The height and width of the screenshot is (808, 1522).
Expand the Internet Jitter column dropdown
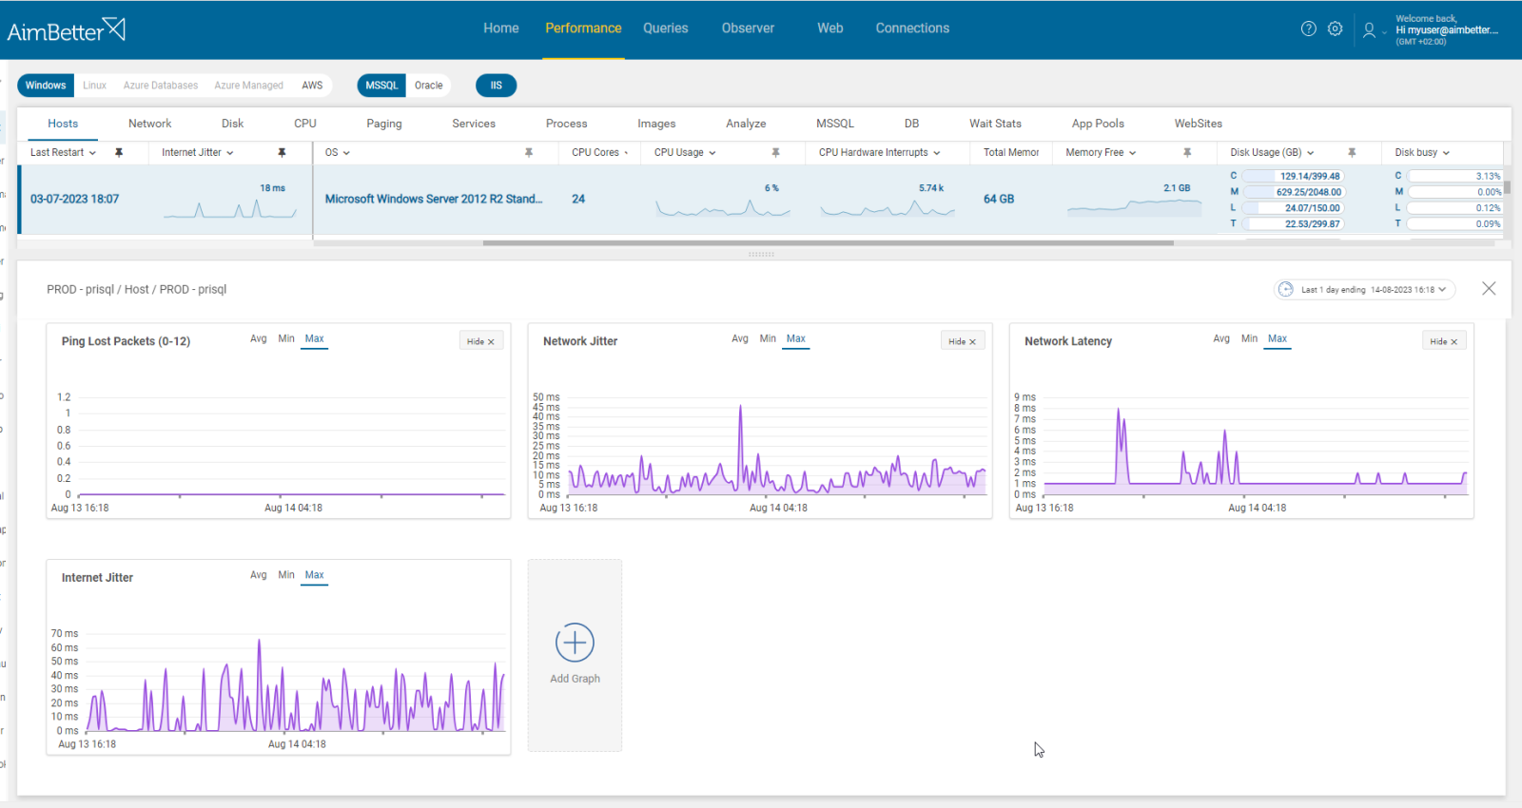coord(230,153)
